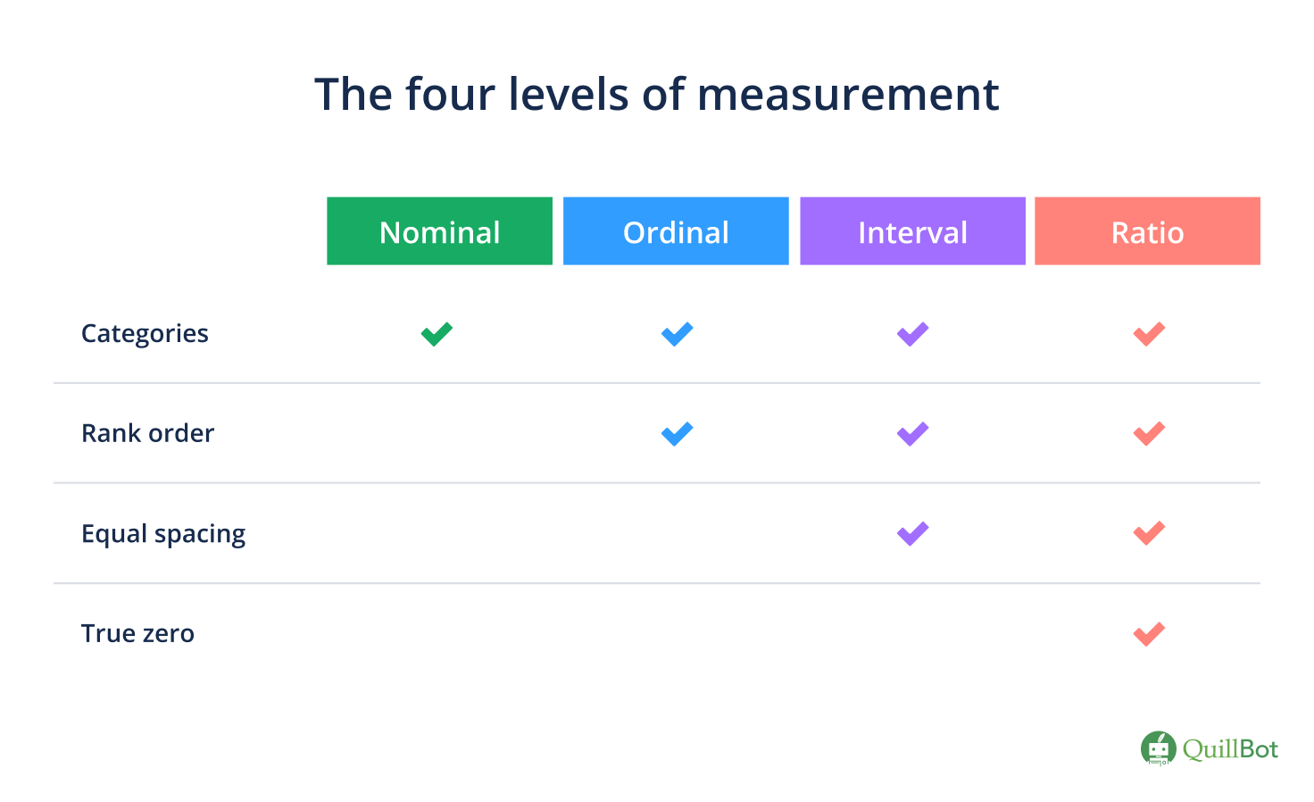Viewport: 1314px width, 802px height.
Task: Click the Ratio Rank order checkmark
Action: pos(1149,434)
